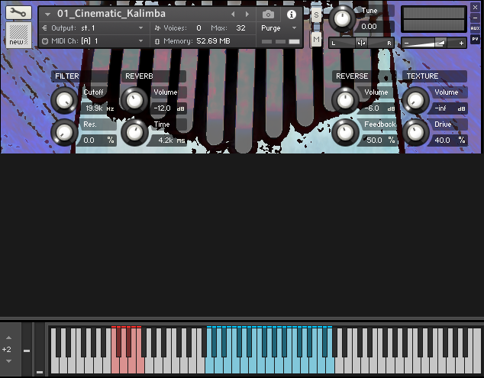
Task: Click the REVERSE section label
Action: coord(352,76)
